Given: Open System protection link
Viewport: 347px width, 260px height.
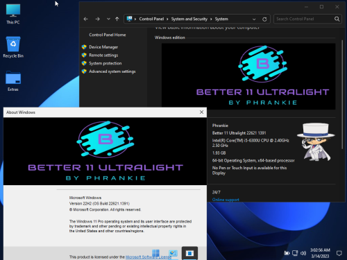Looking at the screenshot, I should (105, 63).
